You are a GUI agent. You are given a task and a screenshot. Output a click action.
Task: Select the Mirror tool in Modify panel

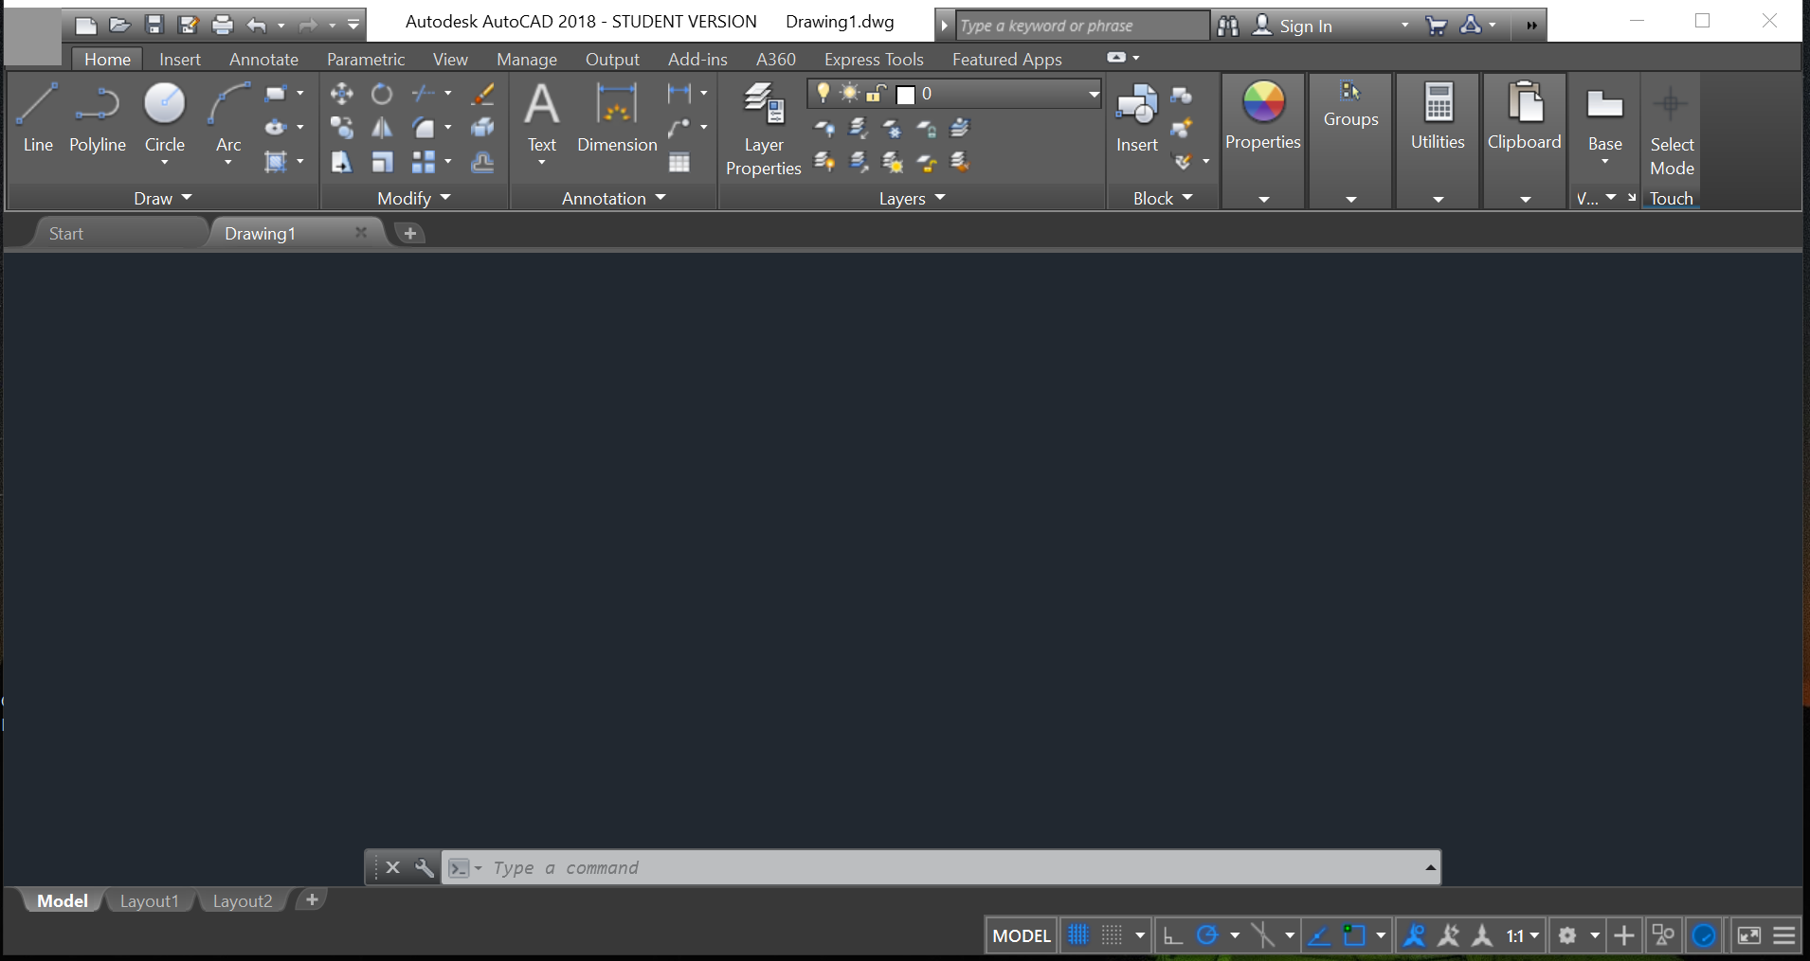pyautogui.click(x=381, y=128)
